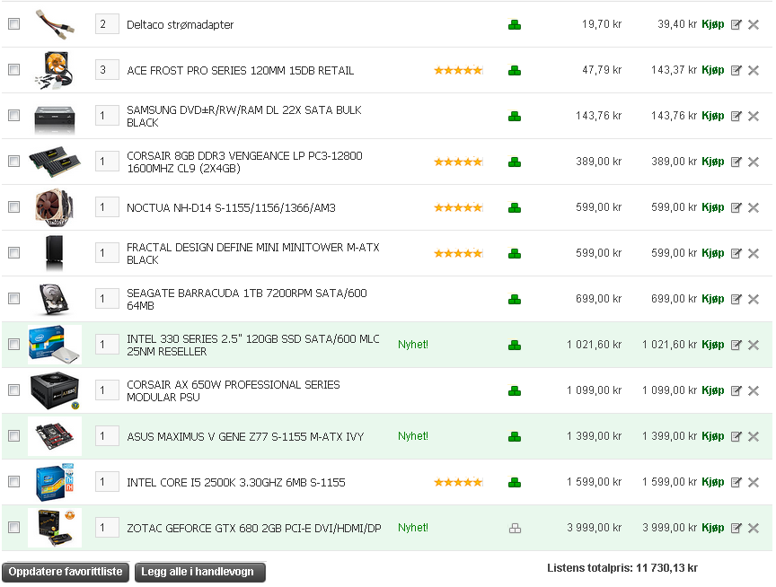776x587 pixels.
Task: Click quantity field for Zotac GTX 680
Action: [x=107, y=528]
